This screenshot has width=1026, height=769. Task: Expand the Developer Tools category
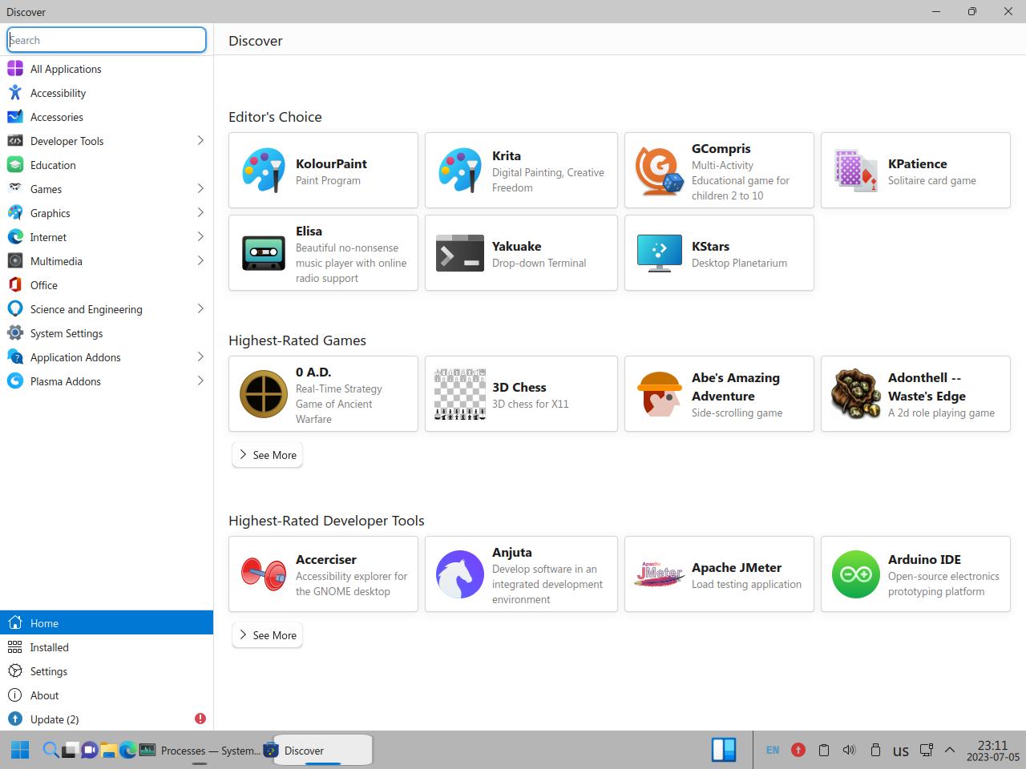point(200,141)
